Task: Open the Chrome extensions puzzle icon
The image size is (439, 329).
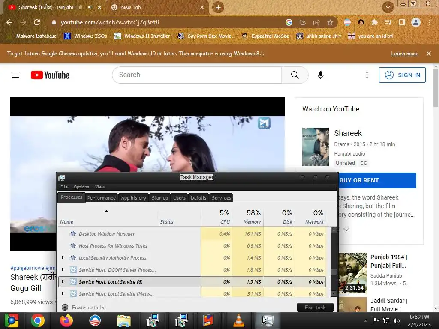Action: point(375,22)
